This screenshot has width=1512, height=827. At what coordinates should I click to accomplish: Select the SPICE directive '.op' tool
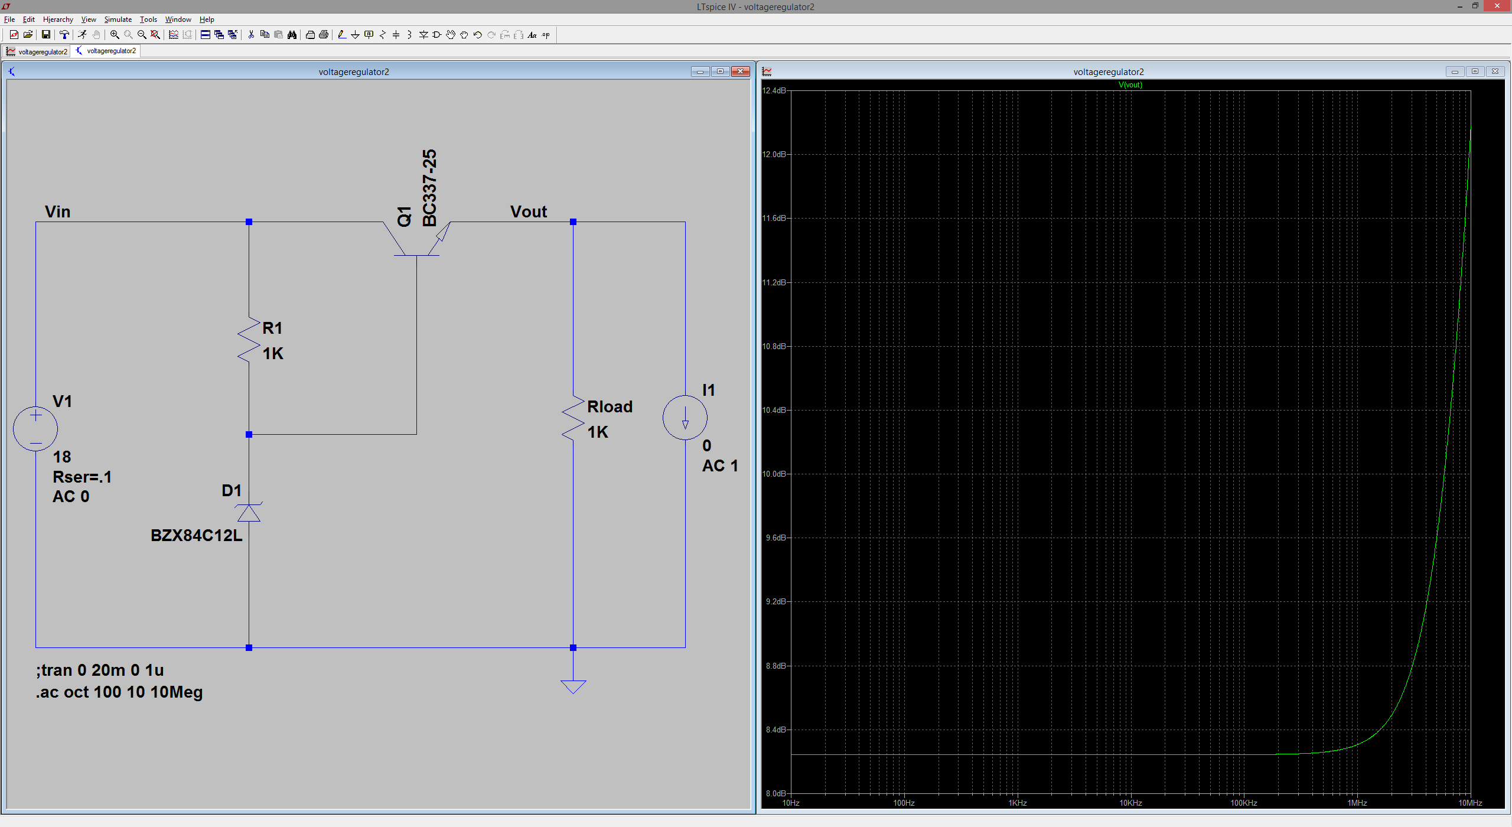pyautogui.click(x=546, y=35)
